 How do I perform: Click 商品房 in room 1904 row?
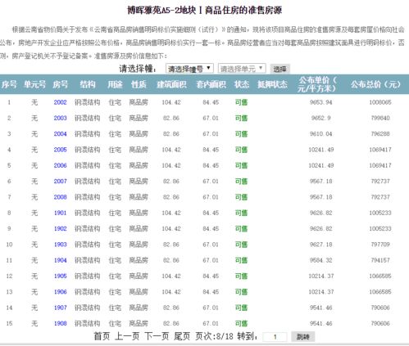[139, 260]
